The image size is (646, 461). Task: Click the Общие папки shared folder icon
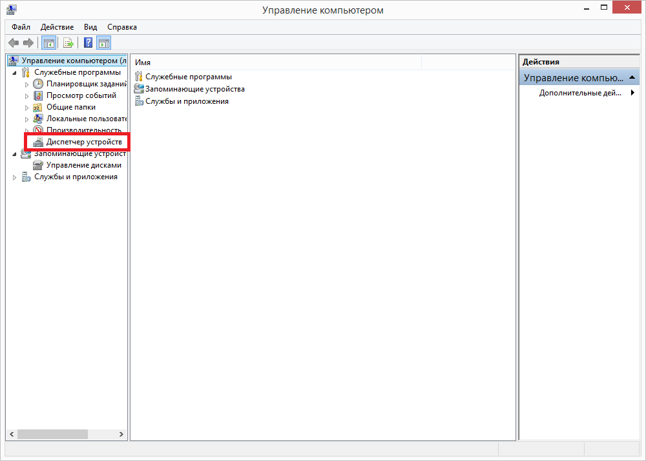(37, 107)
